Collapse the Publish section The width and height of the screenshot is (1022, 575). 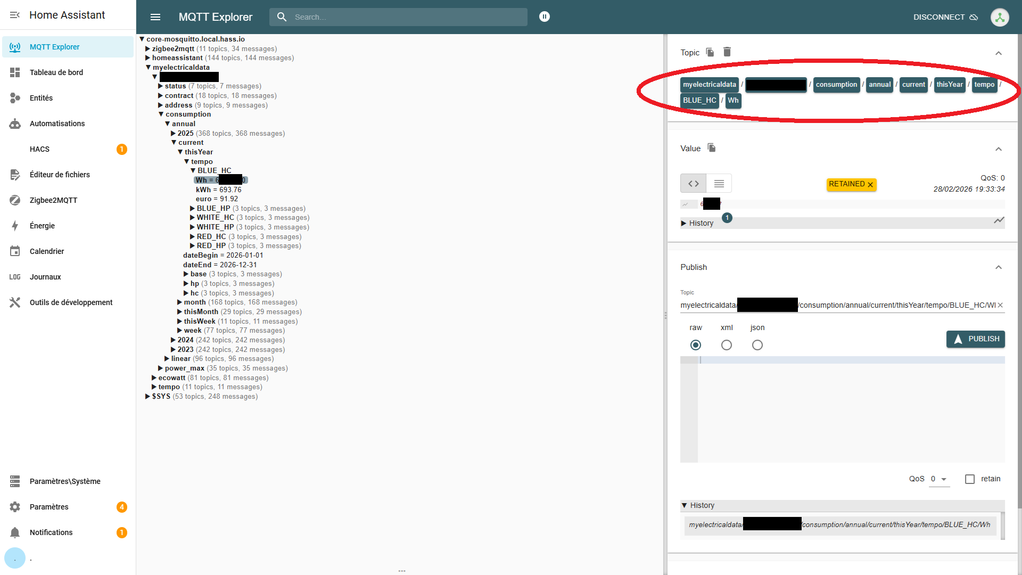(x=999, y=267)
